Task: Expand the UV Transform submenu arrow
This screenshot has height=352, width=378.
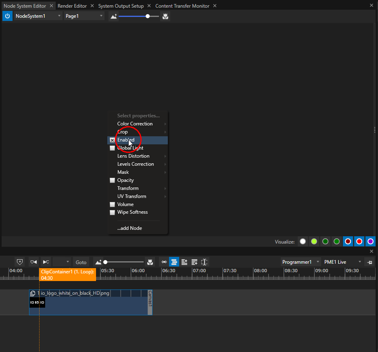Action: [x=165, y=196]
